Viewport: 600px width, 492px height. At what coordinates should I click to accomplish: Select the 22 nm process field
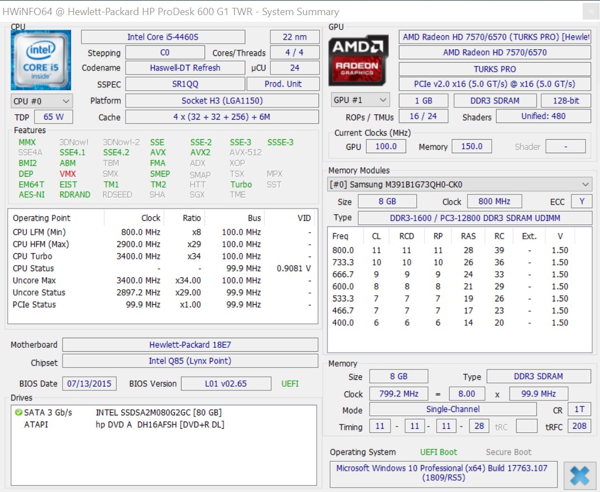coord(294,37)
